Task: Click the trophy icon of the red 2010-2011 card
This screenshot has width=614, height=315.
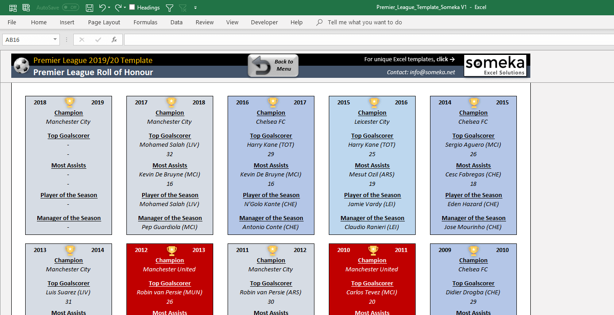Action: coord(373,250)
